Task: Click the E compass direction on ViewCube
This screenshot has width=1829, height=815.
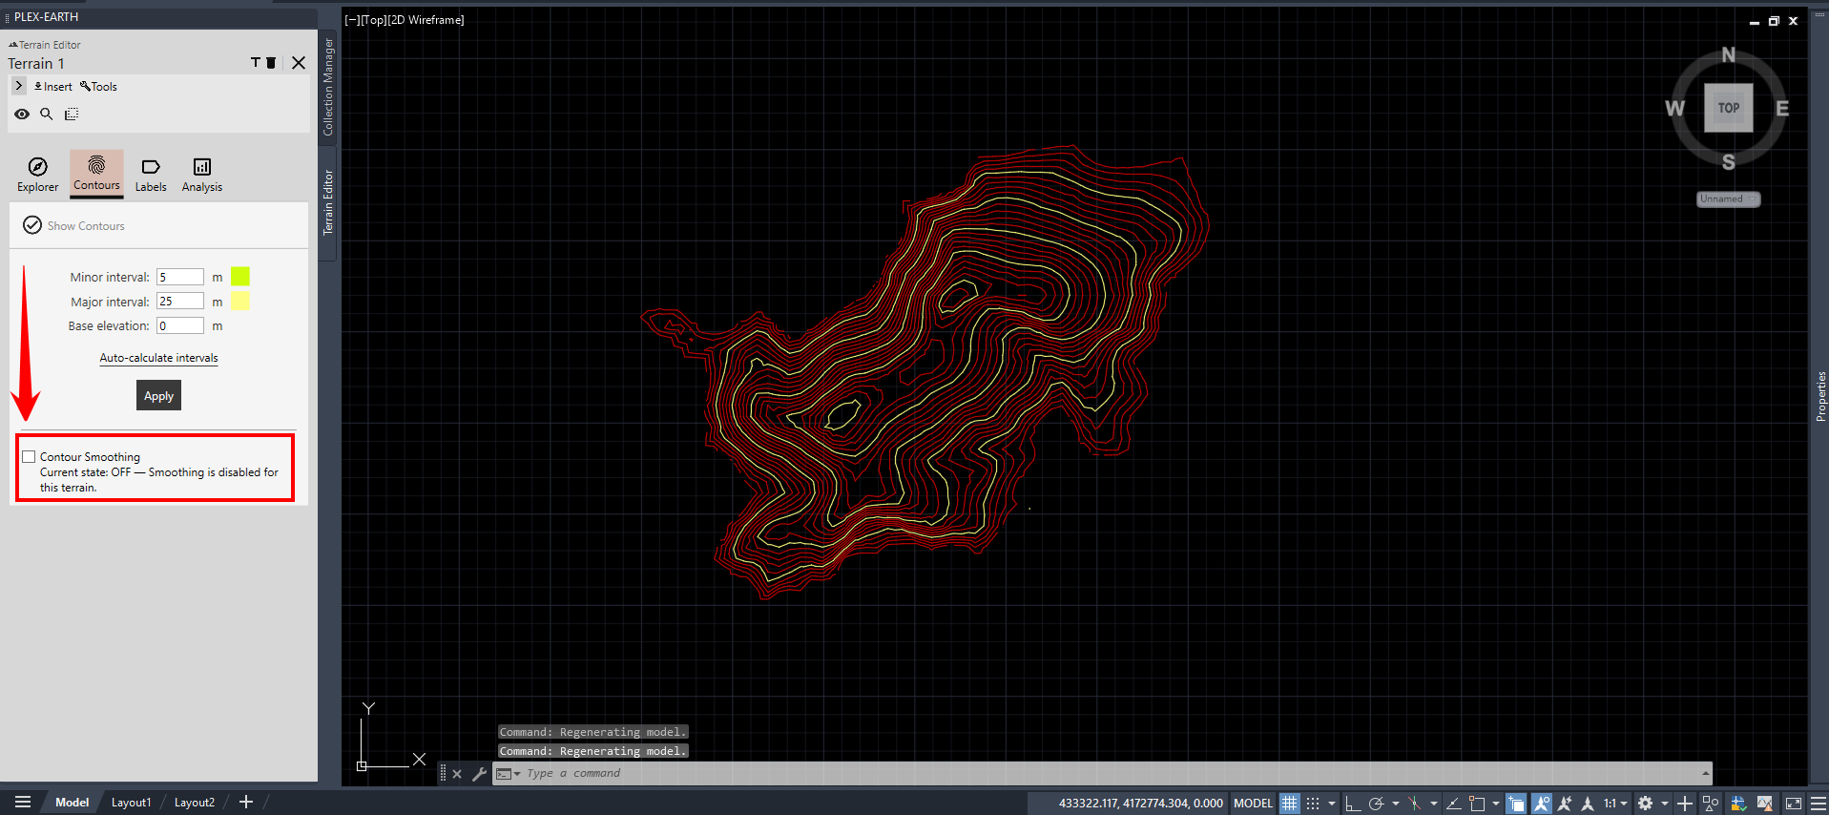Action: pos(1782,108)
